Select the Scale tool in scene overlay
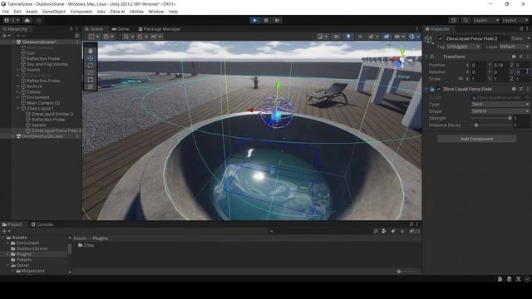The height and width of the screenshot is (299, 532). click(91, 72)
